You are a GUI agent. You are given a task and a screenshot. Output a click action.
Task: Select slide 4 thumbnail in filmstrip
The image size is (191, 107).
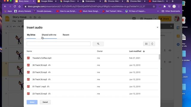(x=16, y=54)
